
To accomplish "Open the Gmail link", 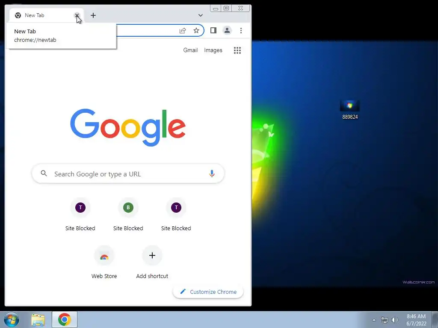I will (x=190, y=50).
